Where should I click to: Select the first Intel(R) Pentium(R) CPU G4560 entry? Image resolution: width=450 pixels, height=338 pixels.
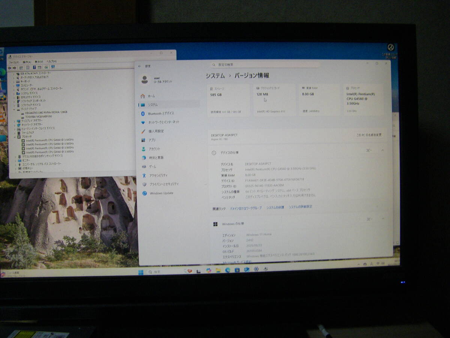(48, 140)
